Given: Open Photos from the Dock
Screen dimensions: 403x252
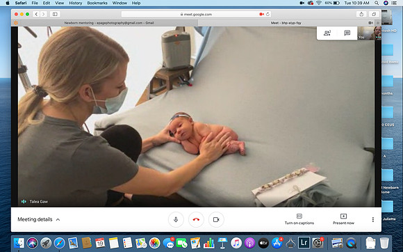Looking at the screenshot, I should tap(154, 243).
